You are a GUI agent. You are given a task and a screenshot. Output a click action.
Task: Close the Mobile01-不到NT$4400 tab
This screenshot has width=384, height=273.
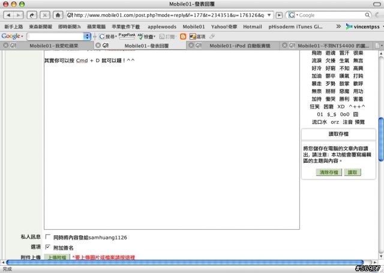click(284, 45)
